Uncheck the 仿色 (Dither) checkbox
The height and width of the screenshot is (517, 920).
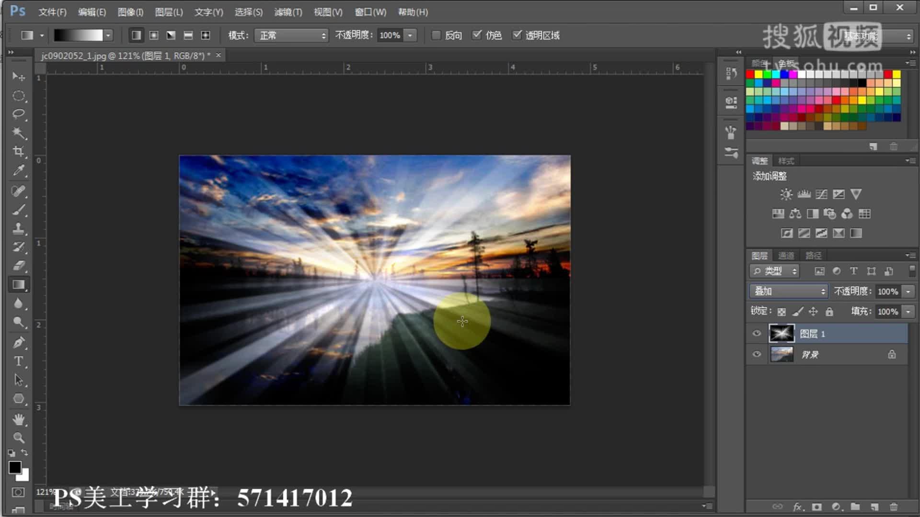[477, 35]
